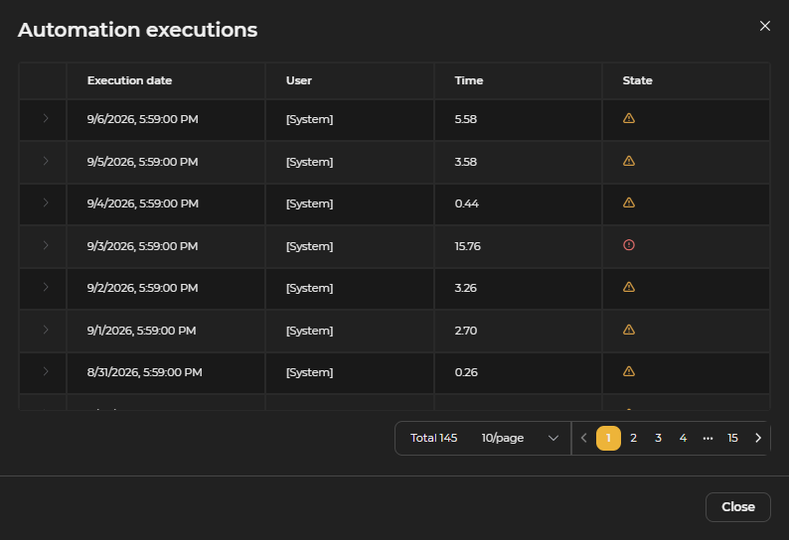The height and width of the screenshot is (540, 789).
Task: Expand the 9/5/2026 execution row
Action: (x=46, y=161)
